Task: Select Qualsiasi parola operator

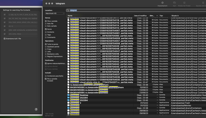Action: tap(46, 47)
